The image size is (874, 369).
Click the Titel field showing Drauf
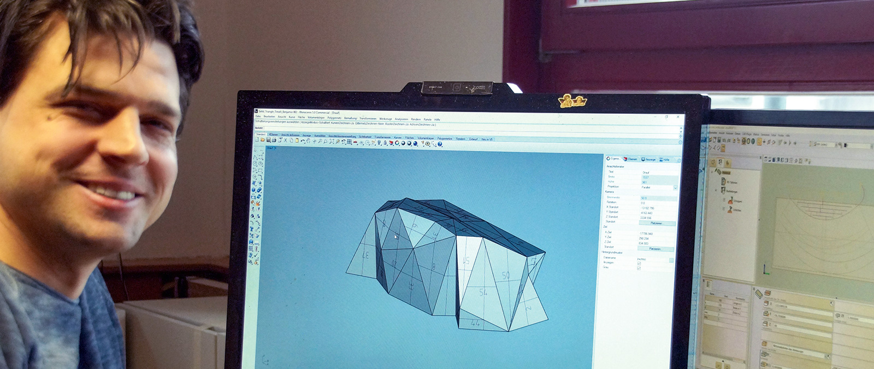coord(660,172)
